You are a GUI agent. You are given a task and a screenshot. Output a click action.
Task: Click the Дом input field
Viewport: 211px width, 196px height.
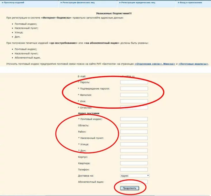point(134,151)
